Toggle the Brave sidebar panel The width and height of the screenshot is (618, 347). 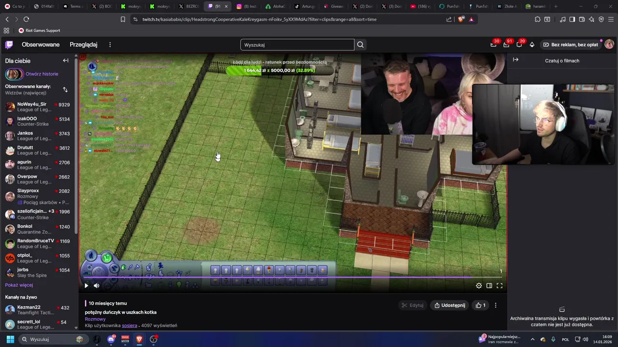tap(572, 19)
